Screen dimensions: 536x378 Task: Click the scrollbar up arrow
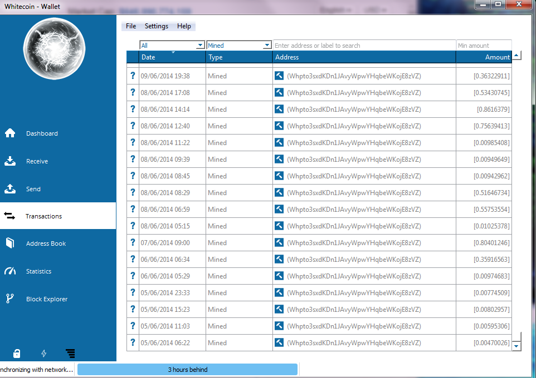click(516, 55)
